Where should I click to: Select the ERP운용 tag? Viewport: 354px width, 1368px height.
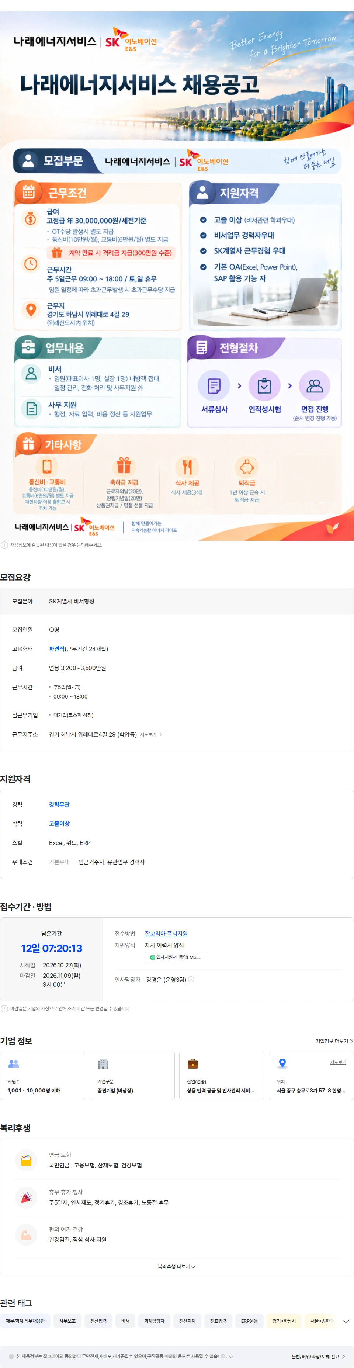(x=249, y=1321)
